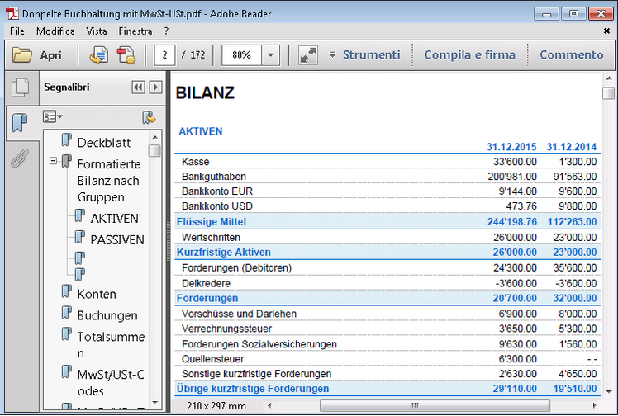This screenshot has width=618, height=416.
Task: Click the second unnamed bookmark under PASSIVEN
Action: [x=80, y=274]
